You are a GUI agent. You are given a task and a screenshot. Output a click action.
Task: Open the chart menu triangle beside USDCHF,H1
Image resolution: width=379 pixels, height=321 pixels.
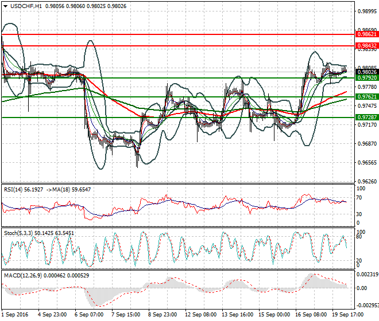tap(5, 6)
